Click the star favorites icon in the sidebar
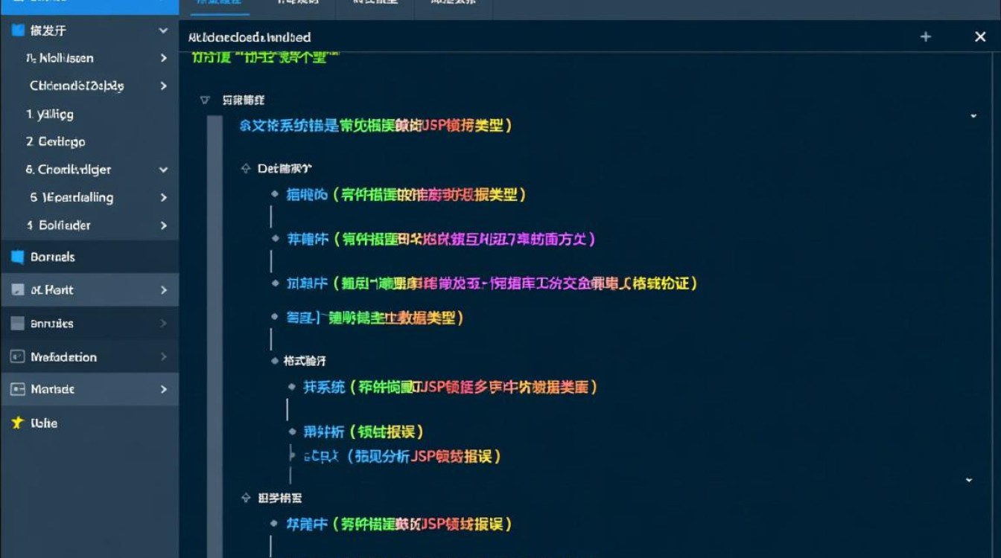Image resolution: width=1001 pixels, height=558 pixels. [19, 423]
